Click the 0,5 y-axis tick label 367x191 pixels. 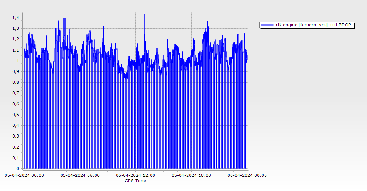(15, 115)
